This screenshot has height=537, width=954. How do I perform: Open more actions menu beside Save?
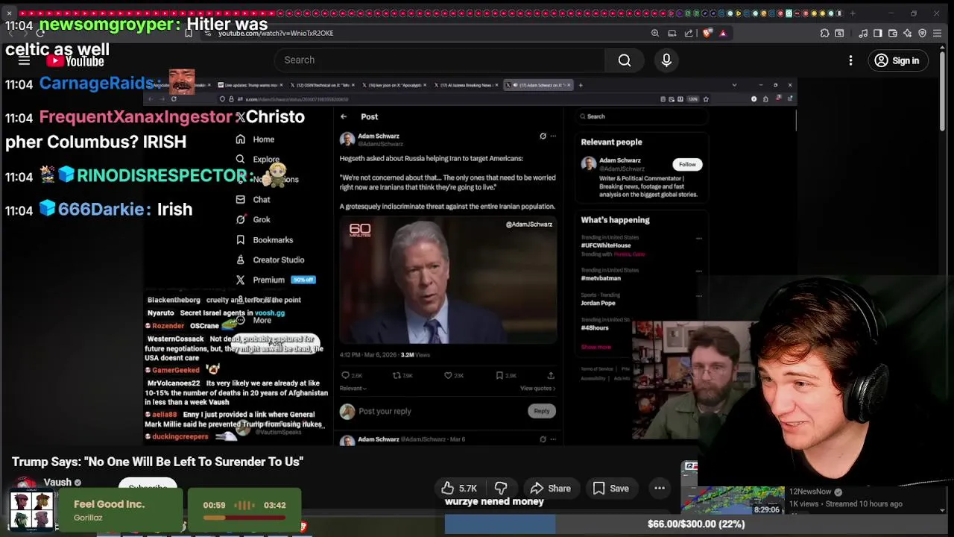[660, 489]
